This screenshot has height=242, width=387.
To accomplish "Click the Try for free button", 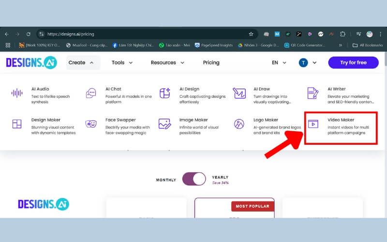I will point(353,62).
